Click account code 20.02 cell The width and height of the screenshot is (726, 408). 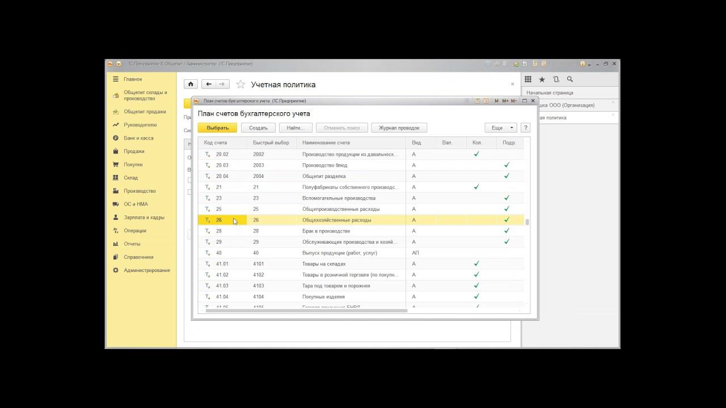[x=222, y=154]
